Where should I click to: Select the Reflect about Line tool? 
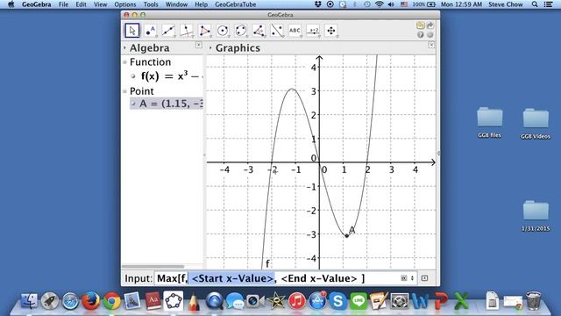(277, 31)
